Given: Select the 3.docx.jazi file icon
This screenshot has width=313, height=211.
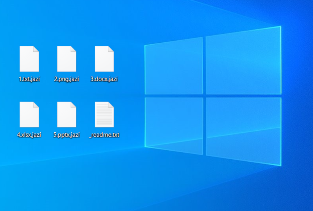Looking at the screenshot, I should point(104,59).
